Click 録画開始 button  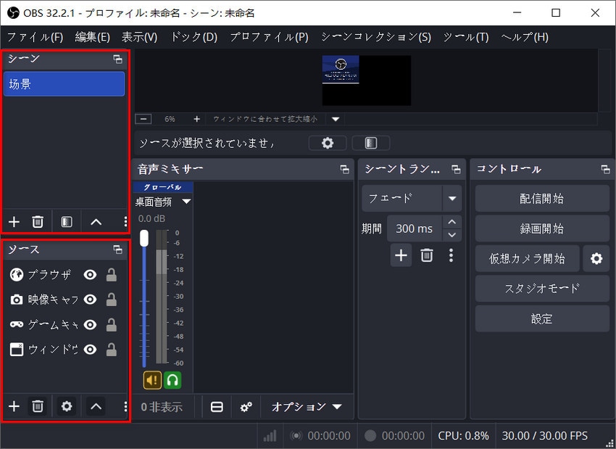coord(542,228)
